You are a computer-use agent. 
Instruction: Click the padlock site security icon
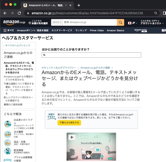click(x=28, y=13)
